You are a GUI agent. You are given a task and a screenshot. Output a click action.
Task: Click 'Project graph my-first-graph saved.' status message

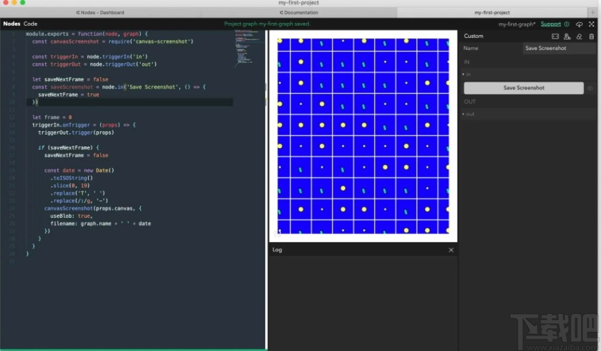click(x=267, y=24)
